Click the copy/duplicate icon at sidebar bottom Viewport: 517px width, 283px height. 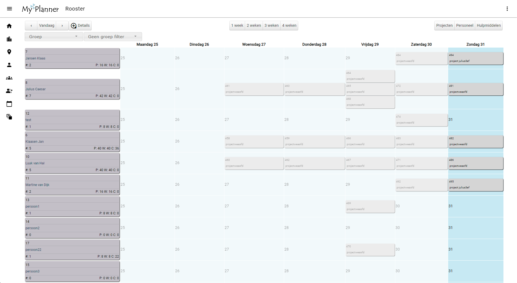coord(9,117)
